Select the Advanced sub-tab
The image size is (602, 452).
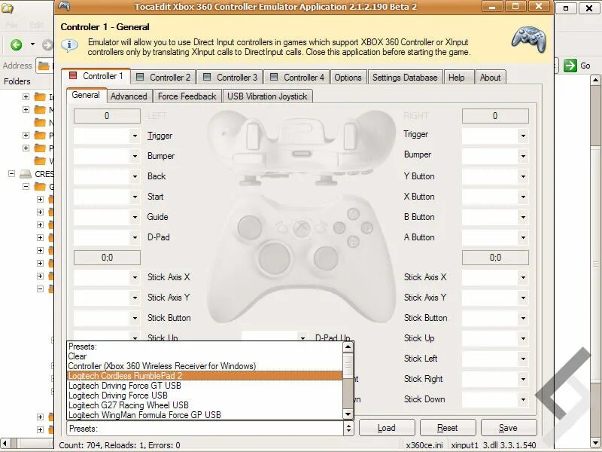coord(129,96)
